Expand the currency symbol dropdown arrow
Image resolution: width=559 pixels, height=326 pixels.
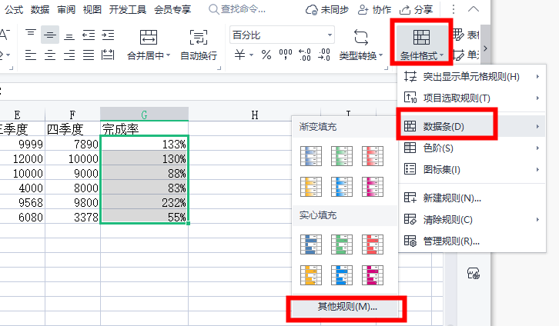[x=251, y=55]
